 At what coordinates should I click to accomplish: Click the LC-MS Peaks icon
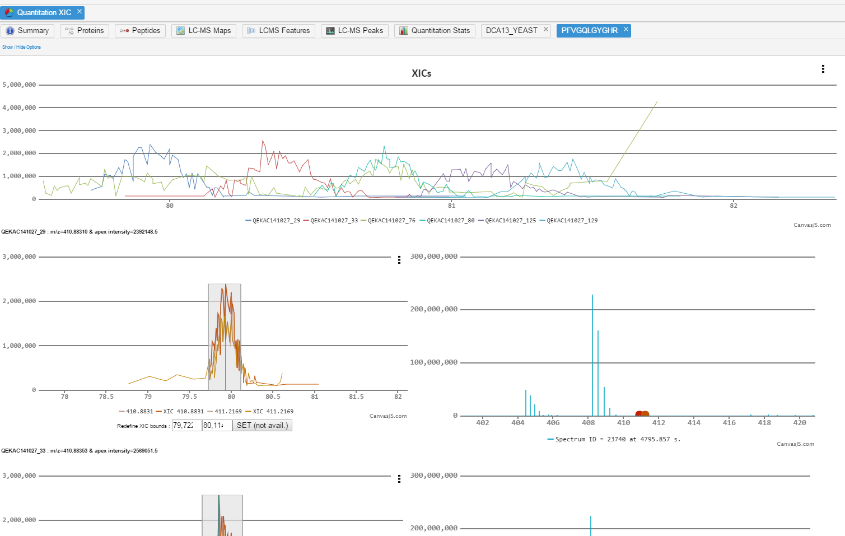(330, 31)
